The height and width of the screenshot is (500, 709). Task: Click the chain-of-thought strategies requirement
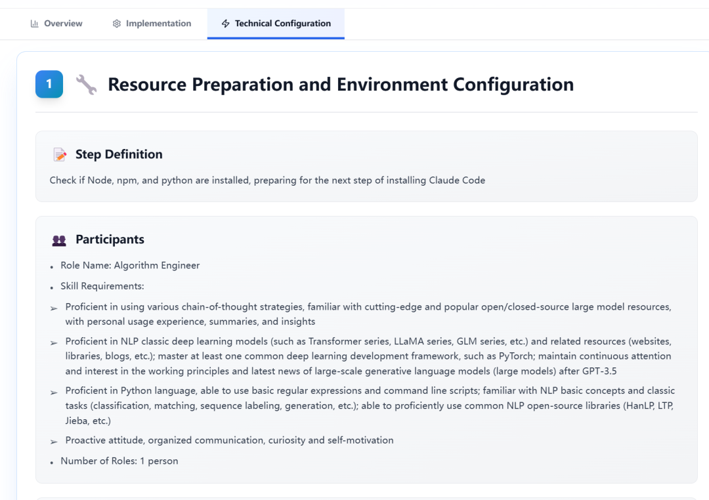pos(368,314)
